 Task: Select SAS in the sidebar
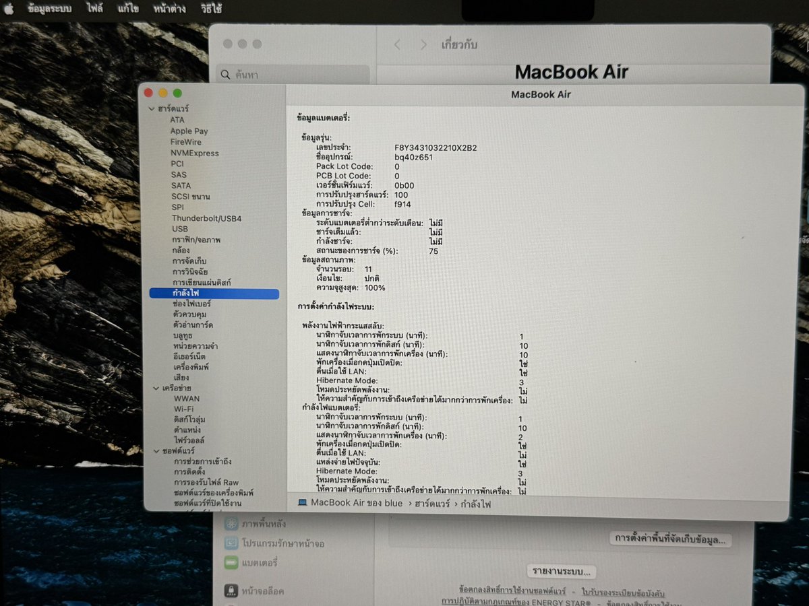tap(179, 174)
